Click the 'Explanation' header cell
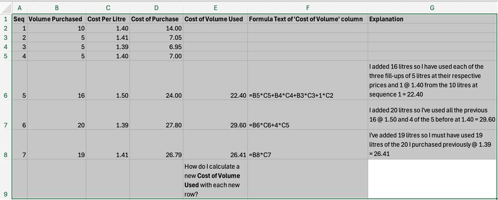Viewport: 498px width, 200px height. [x=433, y=19]
